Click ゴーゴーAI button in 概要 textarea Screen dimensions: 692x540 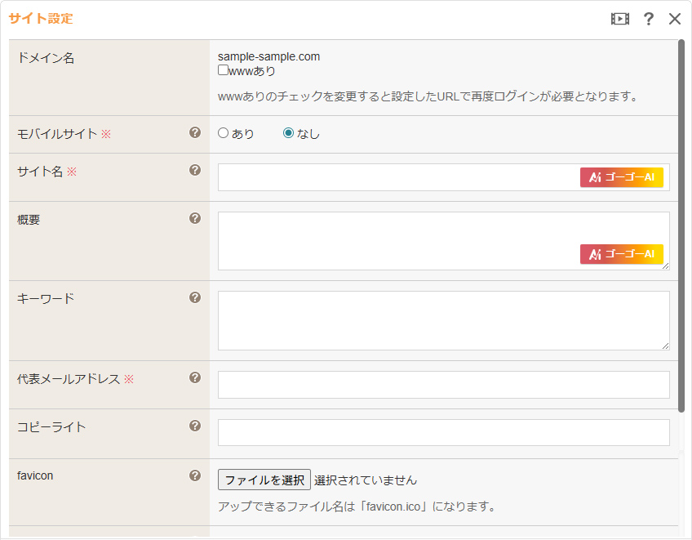click(x=621, y=254)
